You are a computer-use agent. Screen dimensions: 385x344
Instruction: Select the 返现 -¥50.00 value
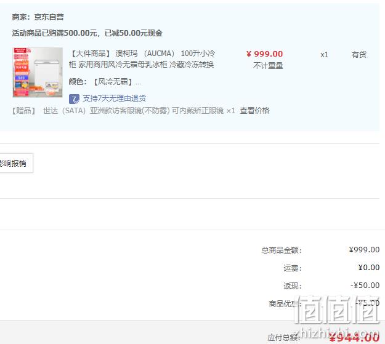(x=365, y=286)
